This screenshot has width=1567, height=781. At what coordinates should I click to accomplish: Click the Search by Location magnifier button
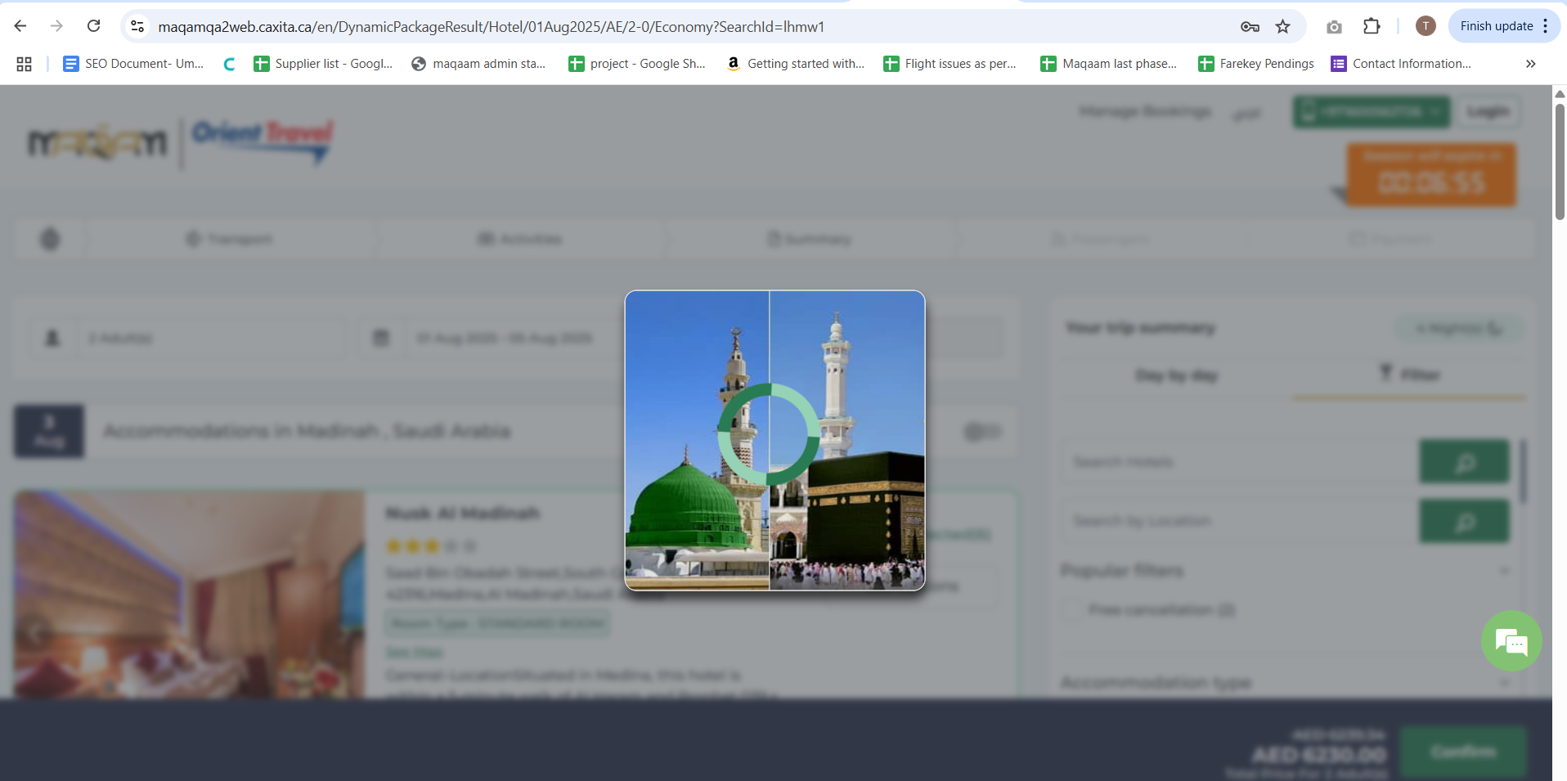(x=1464, y=521)
